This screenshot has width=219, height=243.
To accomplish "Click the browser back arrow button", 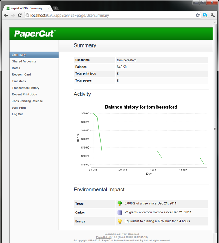I will tap(6, 16).
